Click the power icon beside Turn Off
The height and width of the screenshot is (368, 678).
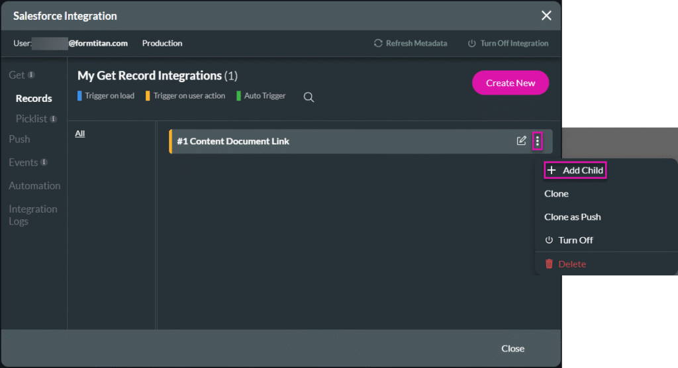(x=549, y=240)
